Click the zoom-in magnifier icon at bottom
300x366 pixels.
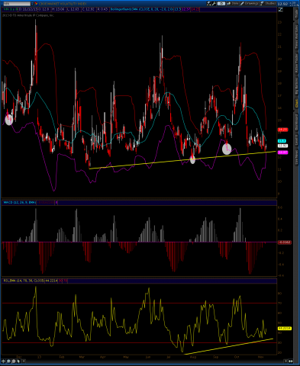[x=8, y=361]
